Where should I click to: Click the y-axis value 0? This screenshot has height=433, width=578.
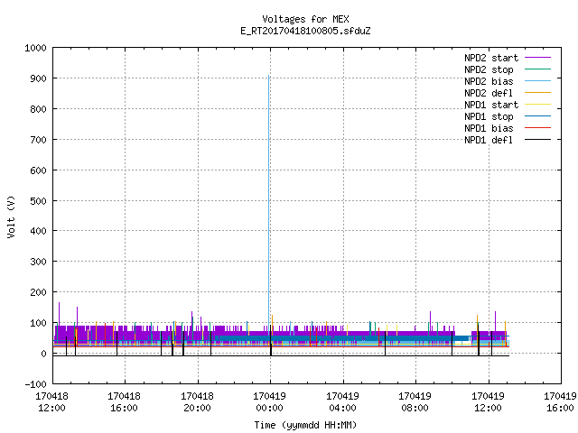pos(44,354)
